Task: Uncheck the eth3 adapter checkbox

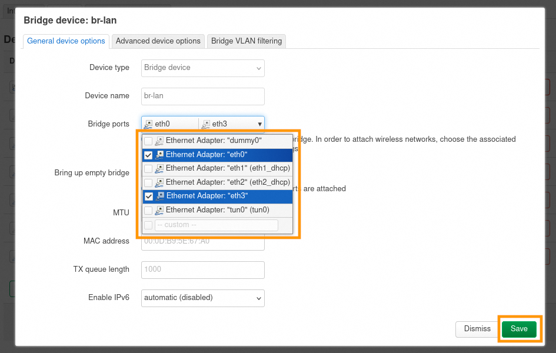Action: click(148, 197)
